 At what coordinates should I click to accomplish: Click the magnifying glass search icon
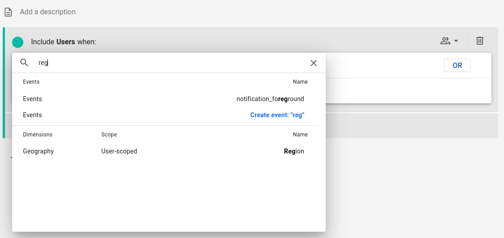click(25, 63)
